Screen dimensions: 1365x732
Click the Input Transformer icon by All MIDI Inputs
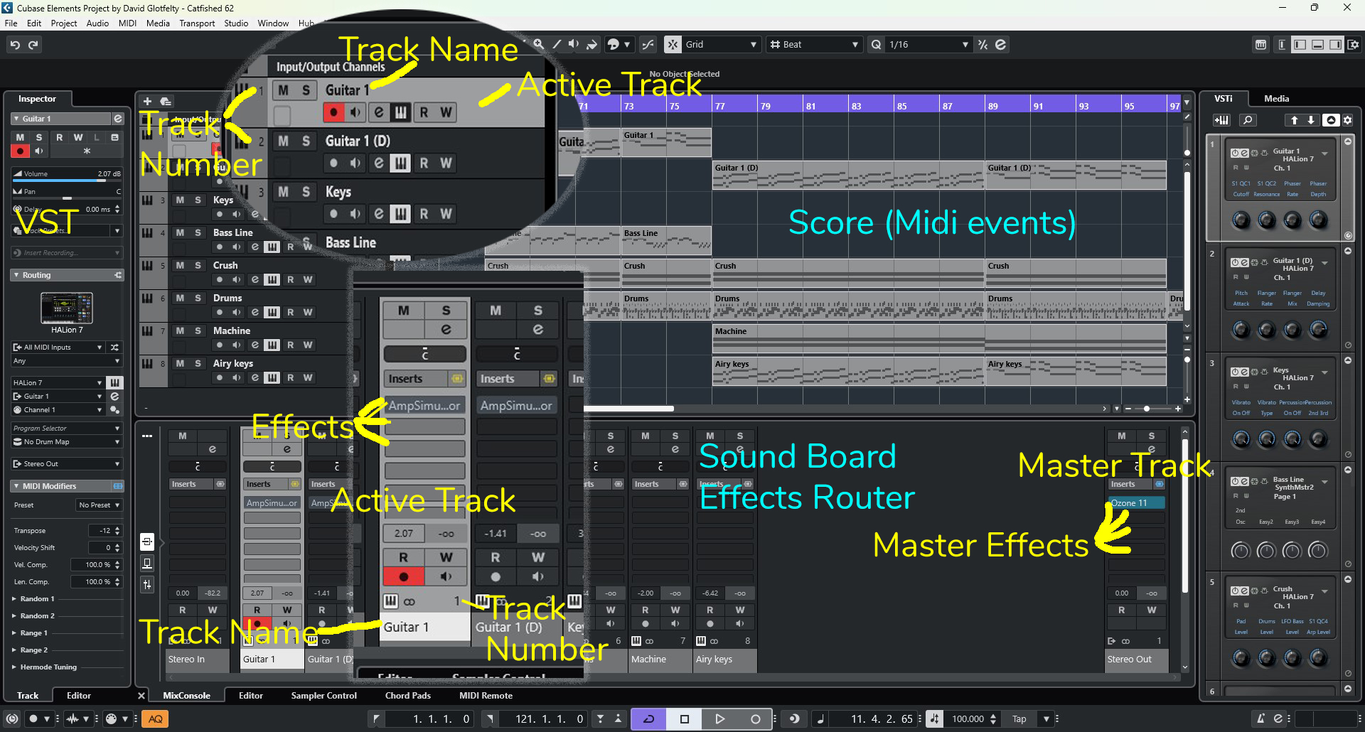[x=114, y=347]
